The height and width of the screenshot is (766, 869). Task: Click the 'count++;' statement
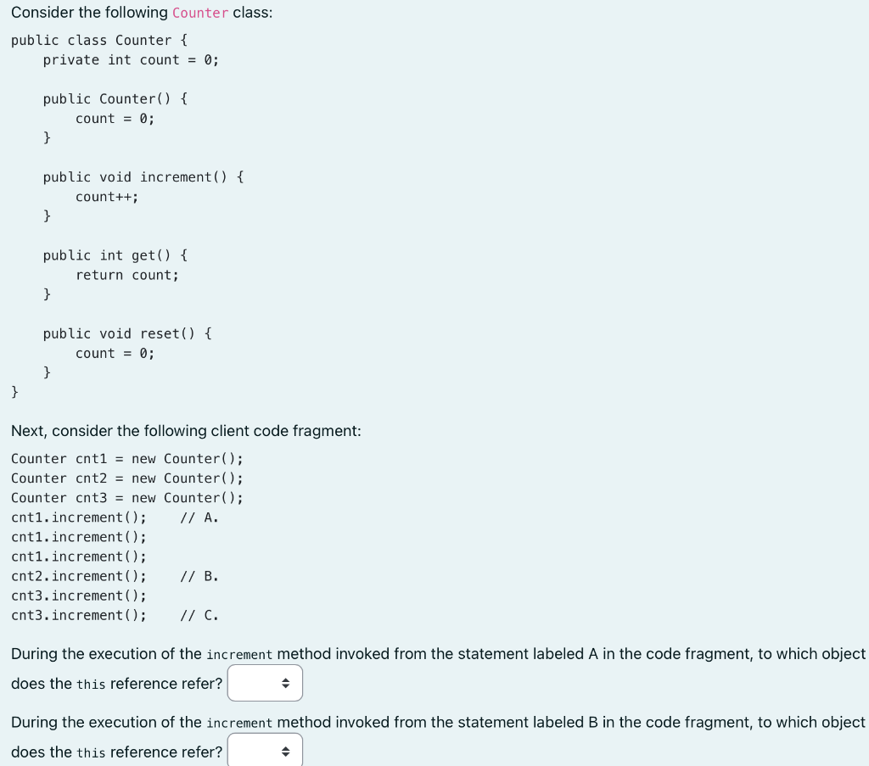point(107,197)
